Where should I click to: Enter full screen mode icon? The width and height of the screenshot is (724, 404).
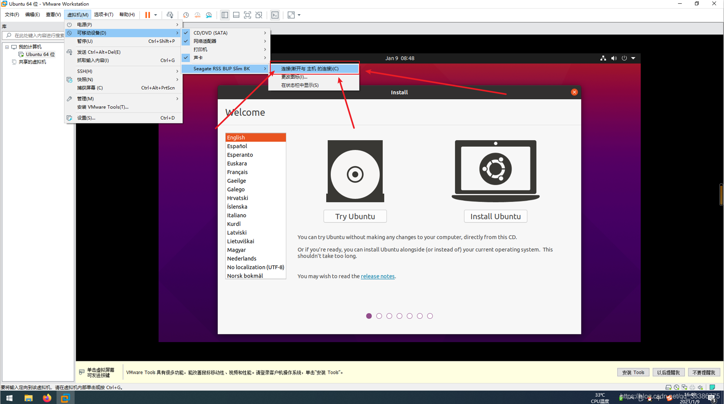click(x=247, y=15)
